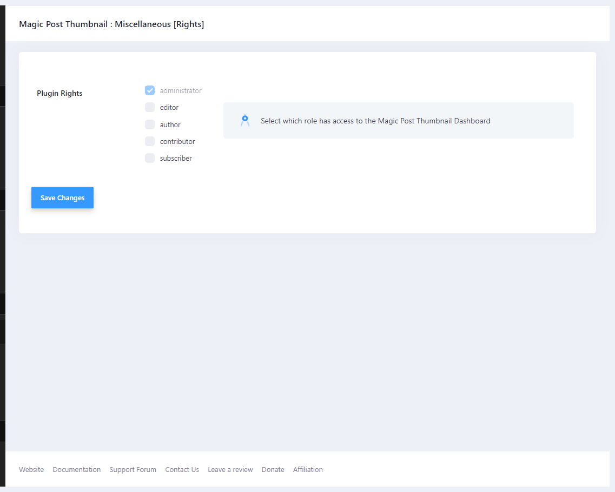This screenshot has width=615, height=492.
Task: Enable the contributor role checkbox
Action: pos(150,141)
